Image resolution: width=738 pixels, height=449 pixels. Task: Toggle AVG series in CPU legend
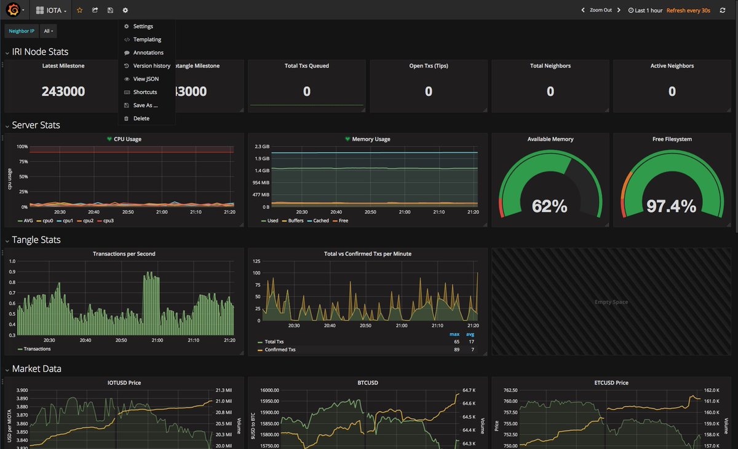click(x=26, y=221)
